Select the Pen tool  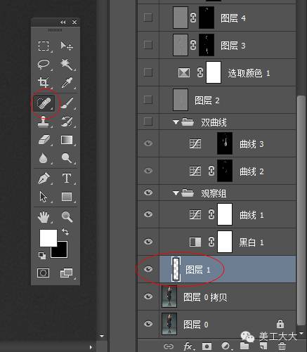tap(44, 178)
